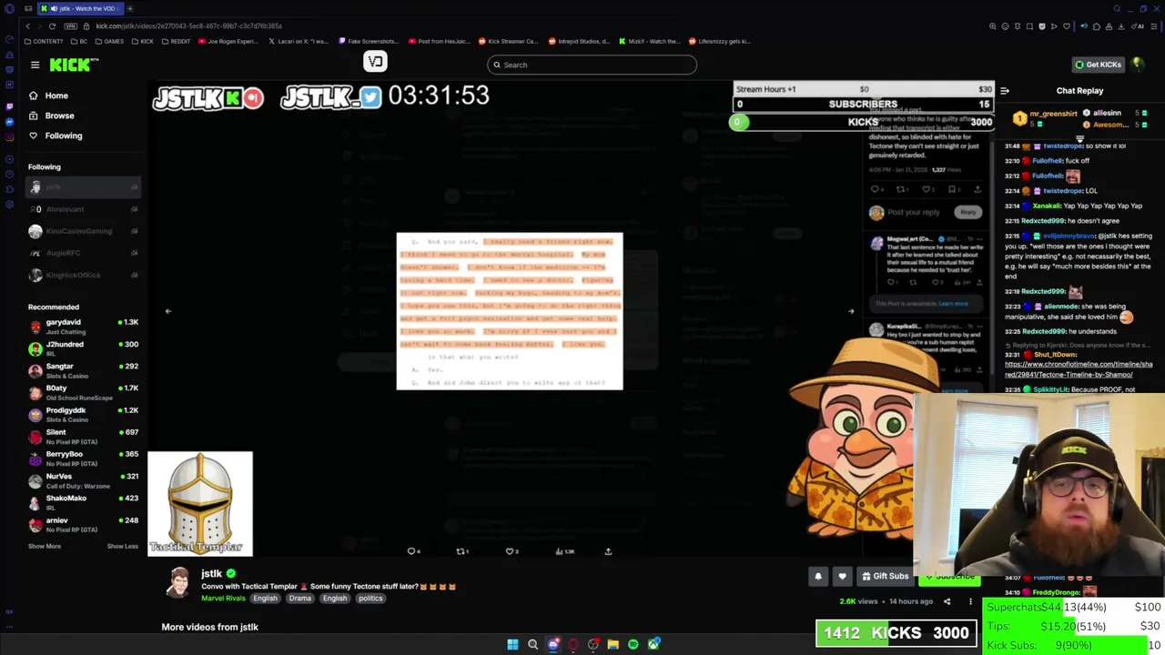1165x655 pixels.
Task: Click the upload share icon under tweet in video
Action: [608, 551]
